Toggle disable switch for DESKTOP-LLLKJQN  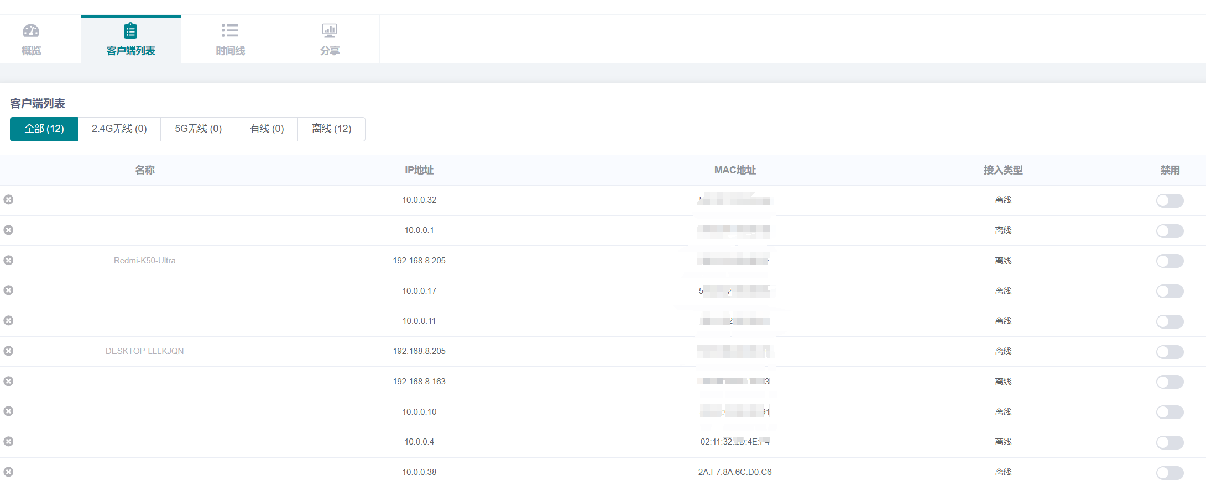(1170, 352)
